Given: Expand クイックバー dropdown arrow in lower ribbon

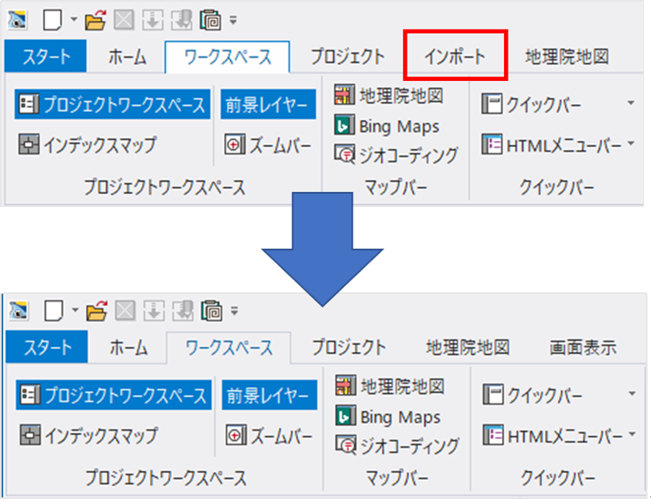Looking at the screenshot, I should tap(632, 393).
